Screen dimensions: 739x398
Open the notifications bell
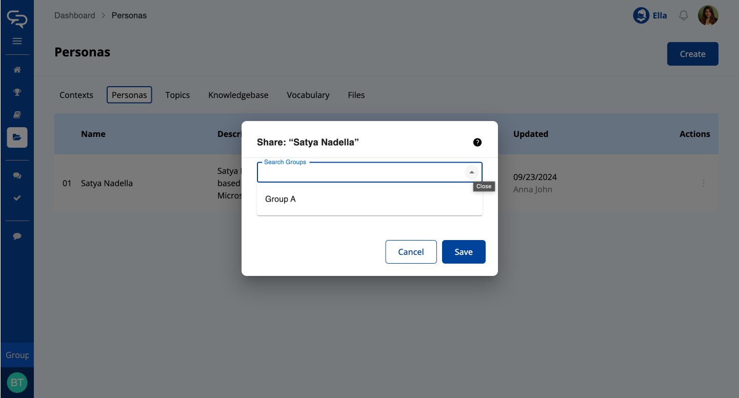coord(683,16)
